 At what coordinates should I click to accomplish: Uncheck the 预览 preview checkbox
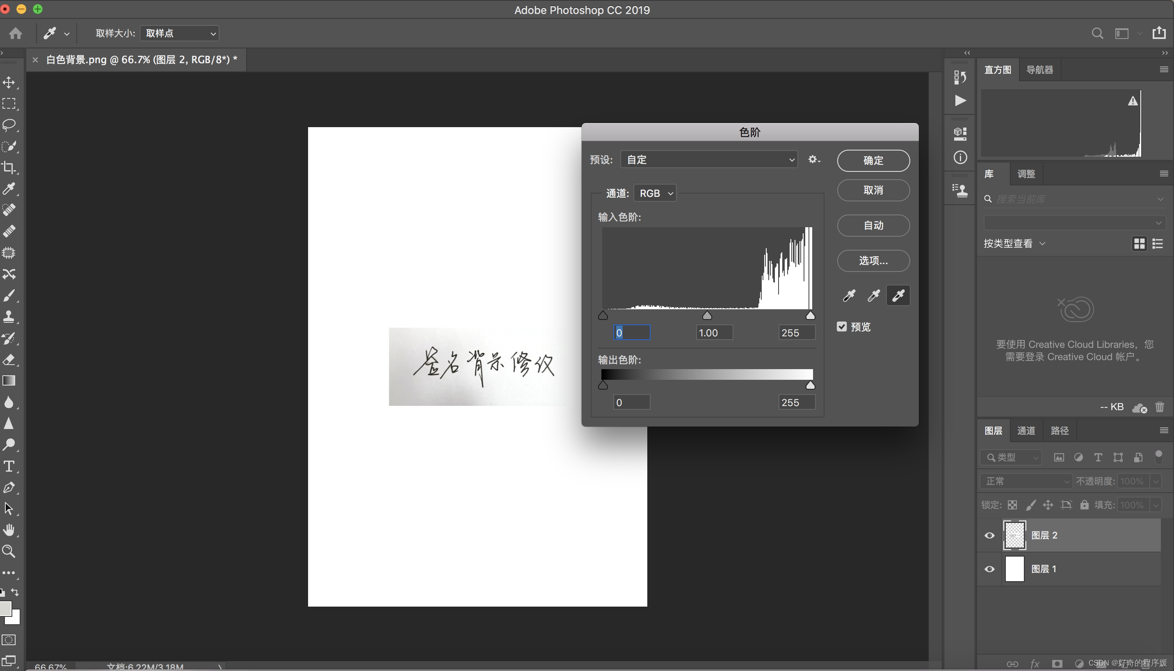tap(842, 327)
